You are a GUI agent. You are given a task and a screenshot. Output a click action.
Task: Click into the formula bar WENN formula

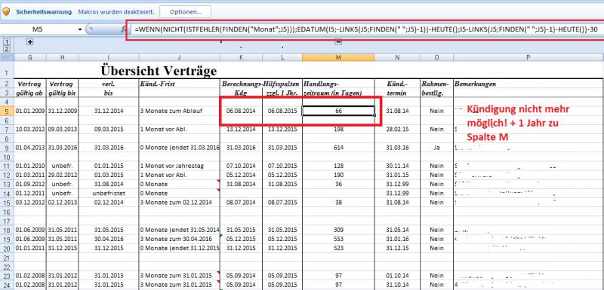click(366, 29)
